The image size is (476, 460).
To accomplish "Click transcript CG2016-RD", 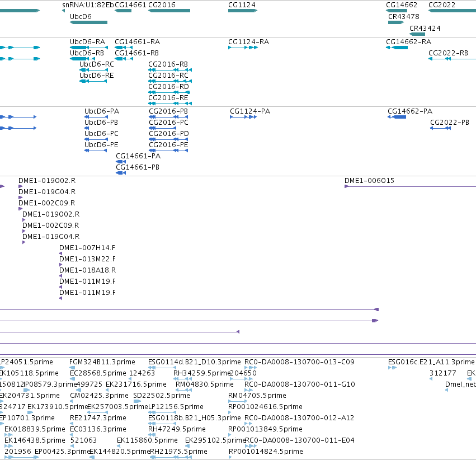I will [x=169, y=87].
